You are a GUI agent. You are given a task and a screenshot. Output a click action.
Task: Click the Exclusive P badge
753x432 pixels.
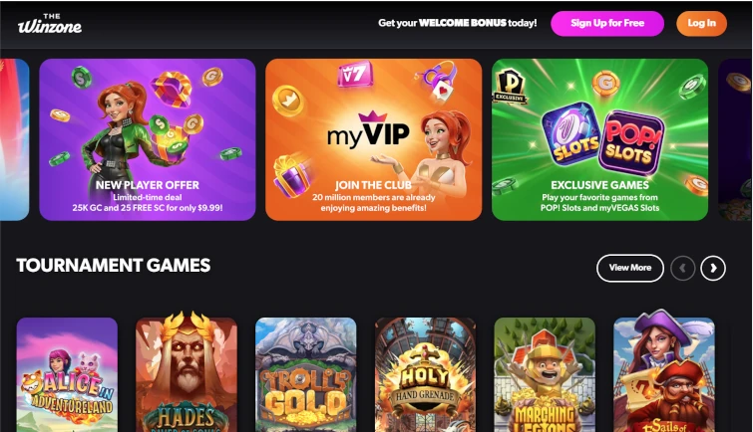click(510, 87)
